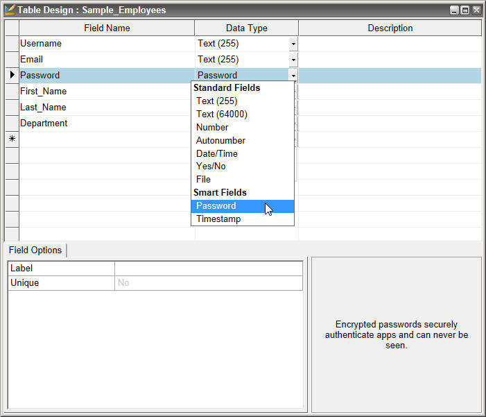Click the Label field option value box
This screenshot has height=417, width=486.
click(208, 269)
